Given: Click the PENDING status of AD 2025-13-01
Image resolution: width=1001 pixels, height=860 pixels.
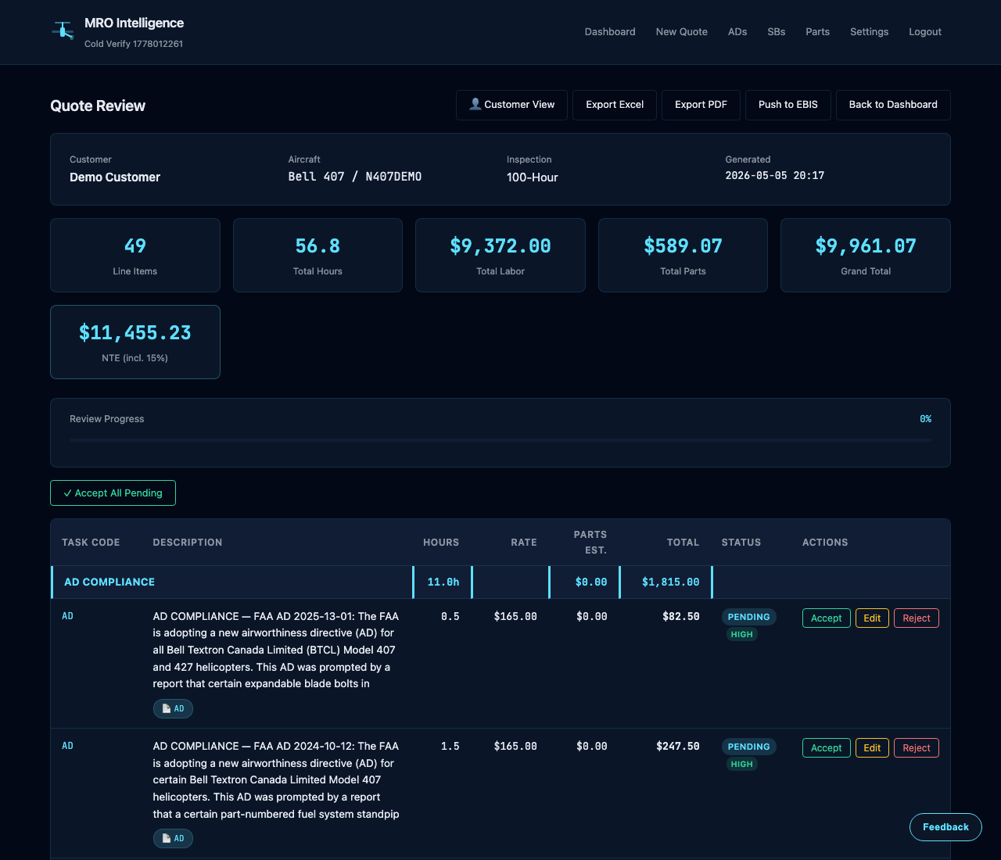Looking at the screenshot, I should [748, 617].
